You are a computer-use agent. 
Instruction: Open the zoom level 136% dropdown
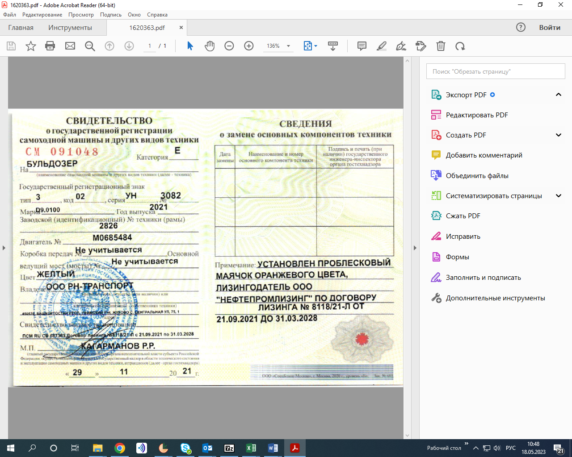[288, 46]
